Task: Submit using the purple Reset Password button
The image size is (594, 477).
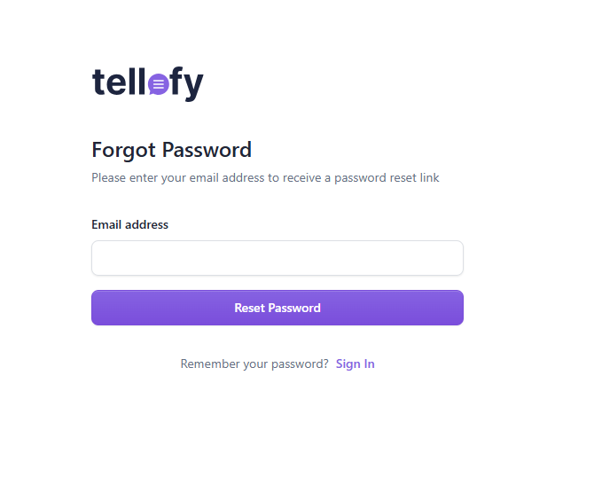Action: (x=277, y=308)
